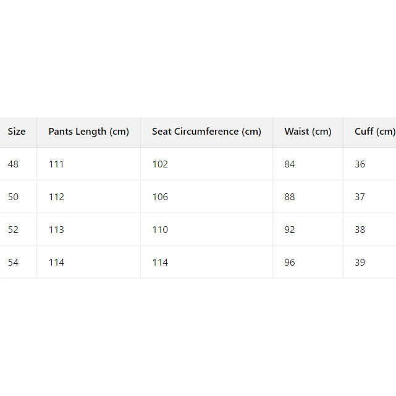Image resolution: width=396 pixels, height=396 pixels.
Task: Select the size 52 cell
Action: [14, 230]
